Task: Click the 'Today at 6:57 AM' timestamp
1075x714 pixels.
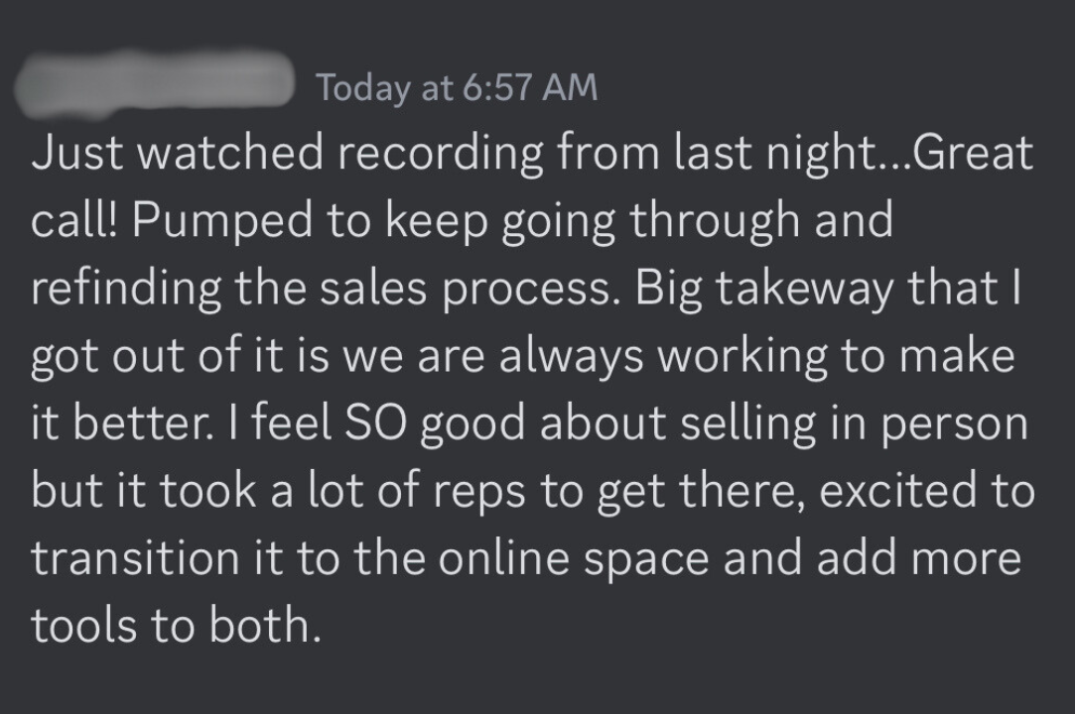Action: click(x=457, y=87)
